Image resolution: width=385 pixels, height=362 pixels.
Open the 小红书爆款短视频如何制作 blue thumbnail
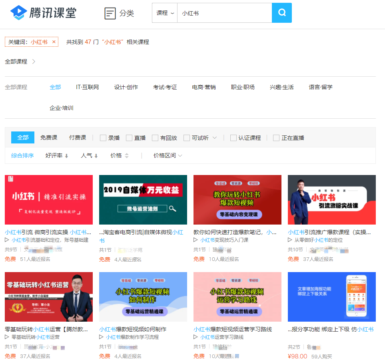coord(143,297)
